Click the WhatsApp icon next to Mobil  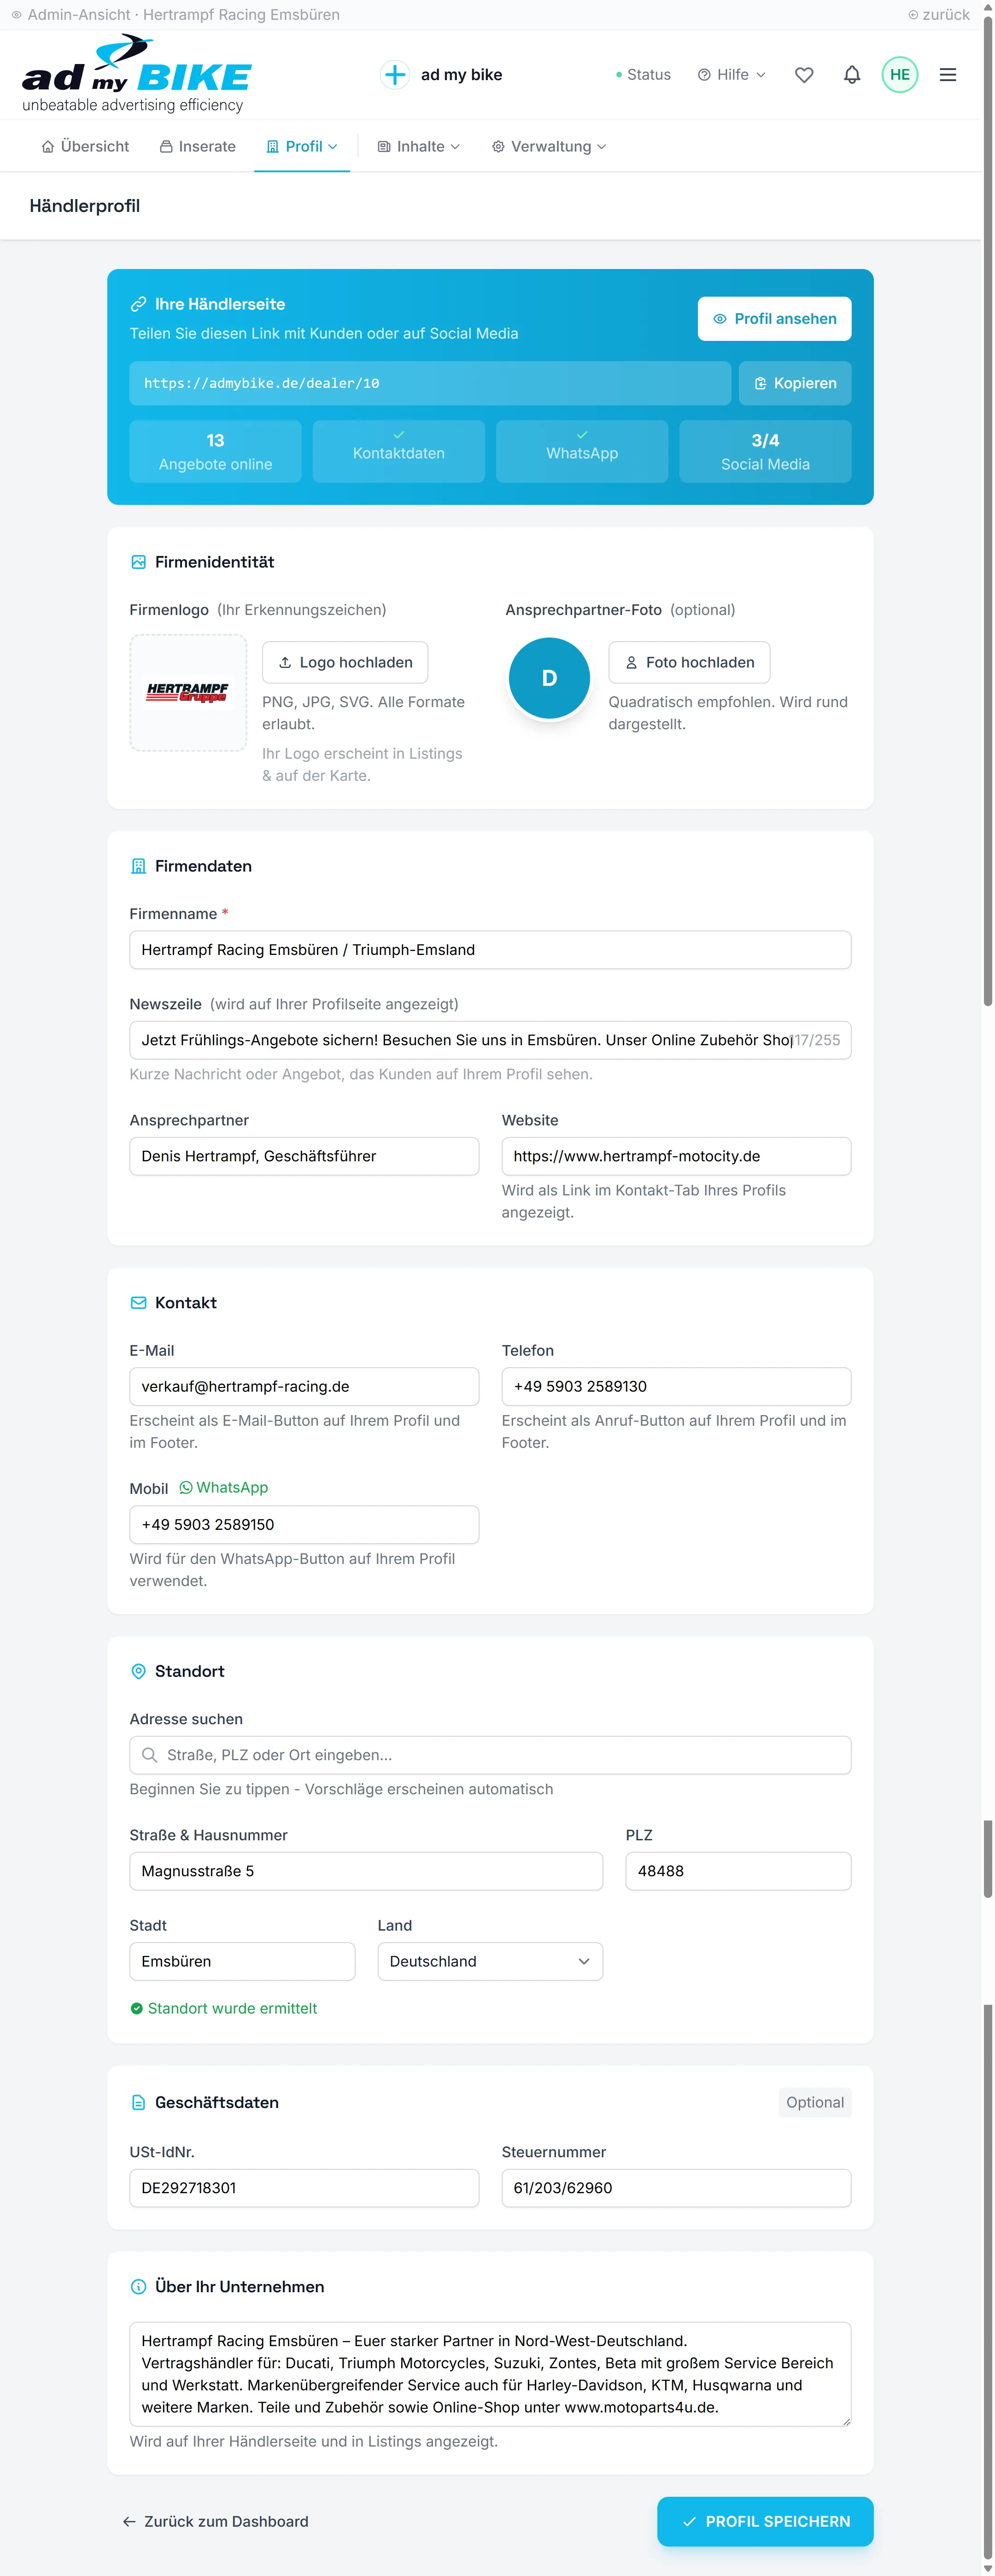pyautogui.click(x=186, y=1487)
